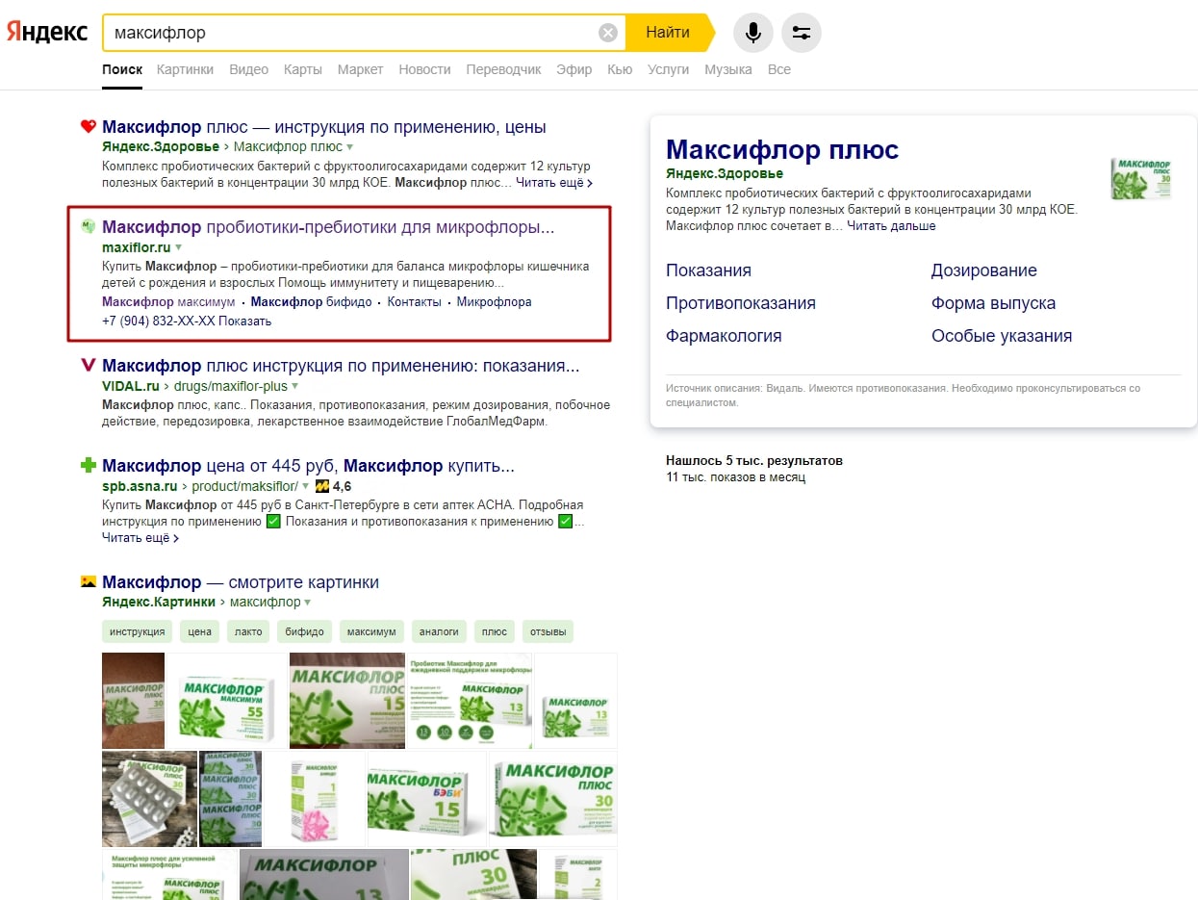Open the Дозирование section of the card
The image size is (1198, 900).
pyautogui.click(x=984, y=270)
